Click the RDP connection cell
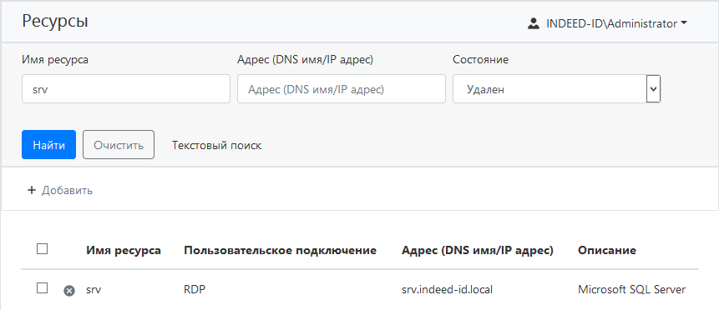Image resolution: width=719 pixels, height=310 pixels. [x=193, y=289]
